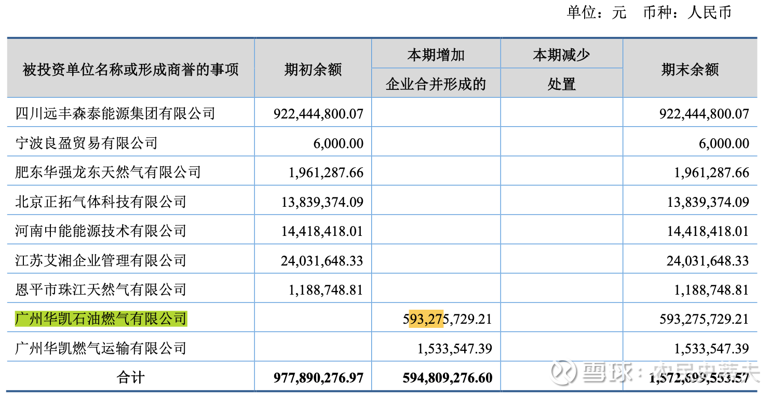Select 1,188,748.81 in the 期末余额 column
The image size is (783, 397).
pyautogui.click(x=712, y=290)
